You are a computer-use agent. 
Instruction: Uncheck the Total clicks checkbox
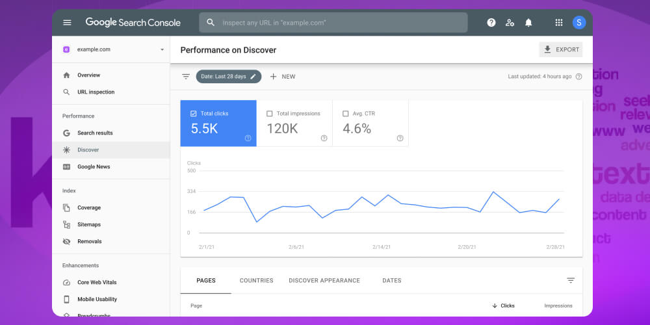pyautogui.click(x=193, y=114)
